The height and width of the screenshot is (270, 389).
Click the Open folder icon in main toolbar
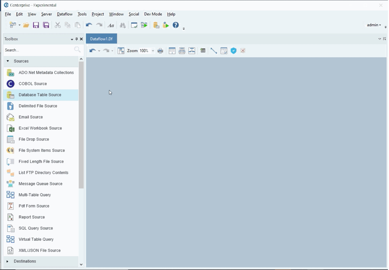(26, 25)
